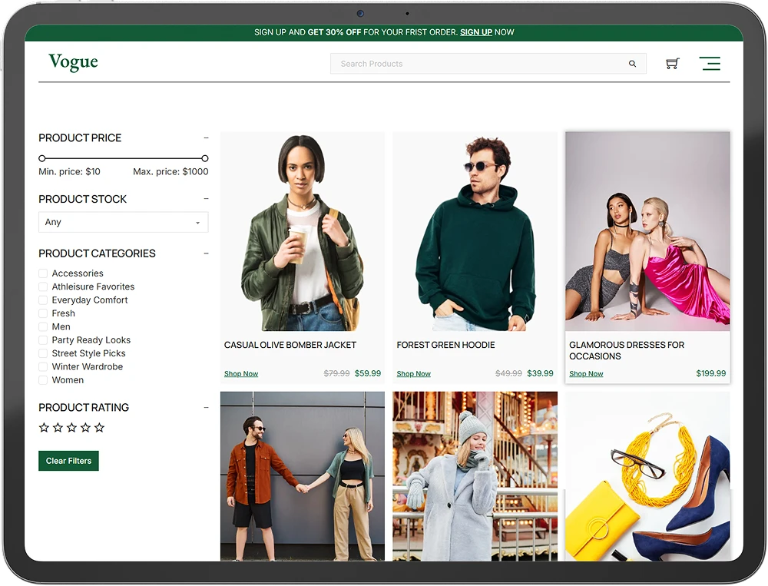
Task: Collapse the Product Stock section
Action: pos(206,199)
